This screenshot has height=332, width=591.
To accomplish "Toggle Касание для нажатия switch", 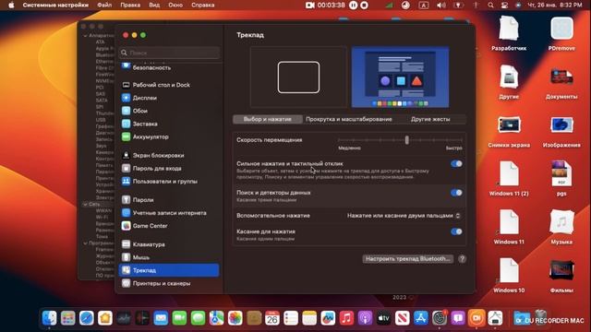I will (456, 231).
